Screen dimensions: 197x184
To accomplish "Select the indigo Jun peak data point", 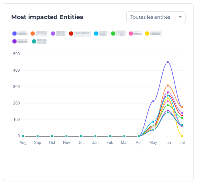I will pyautogui.click(x=168, y=62).
